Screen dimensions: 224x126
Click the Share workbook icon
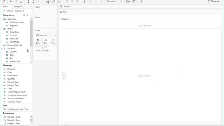pos(141,1)
